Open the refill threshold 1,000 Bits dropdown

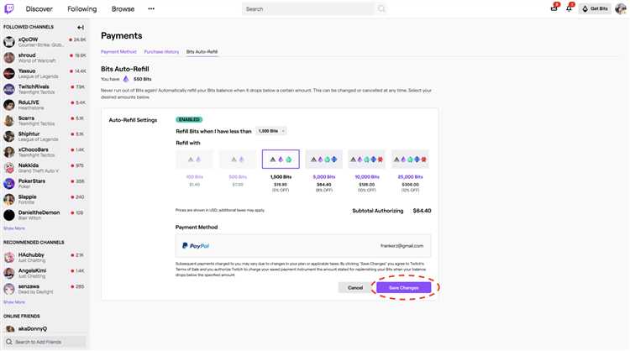(270, 131)
